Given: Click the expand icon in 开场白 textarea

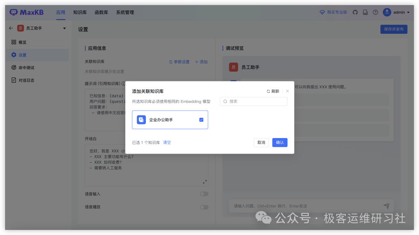Looking at the screenshot, I should 204,181.
